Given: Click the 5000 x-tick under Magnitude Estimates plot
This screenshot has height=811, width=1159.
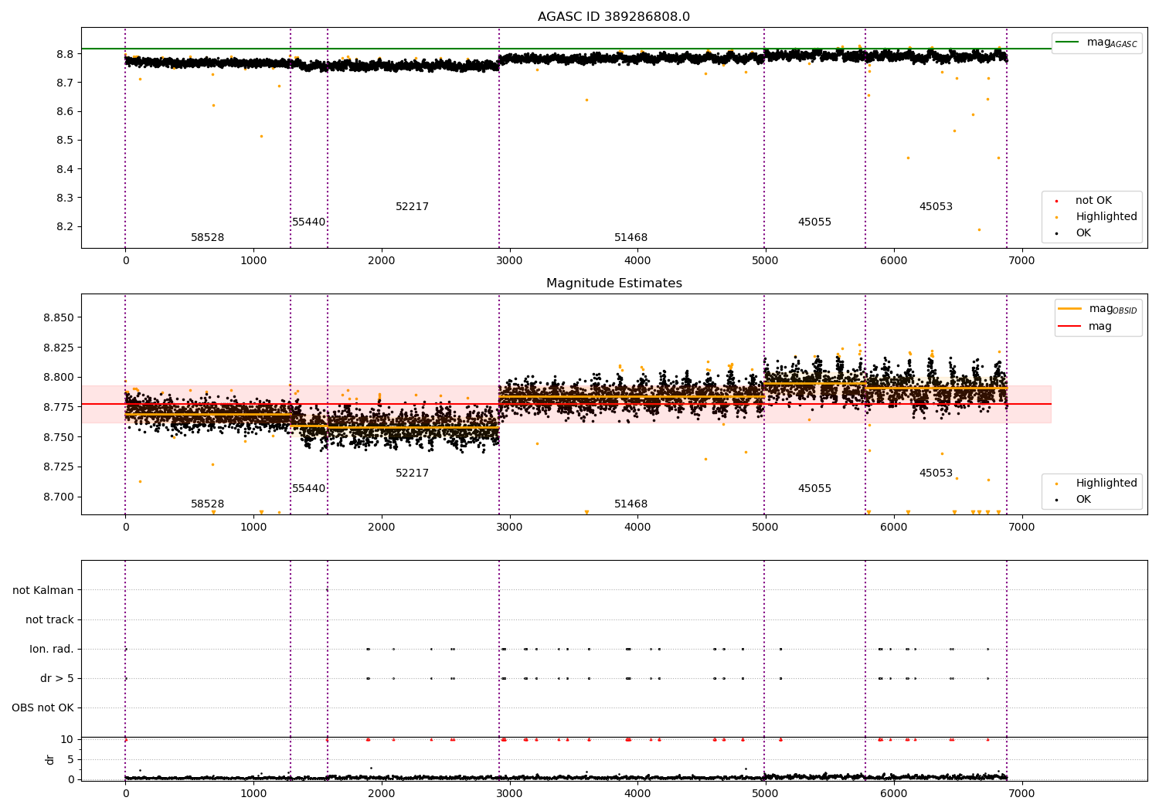Looking at the screenshot, I should tap(766, 527).
